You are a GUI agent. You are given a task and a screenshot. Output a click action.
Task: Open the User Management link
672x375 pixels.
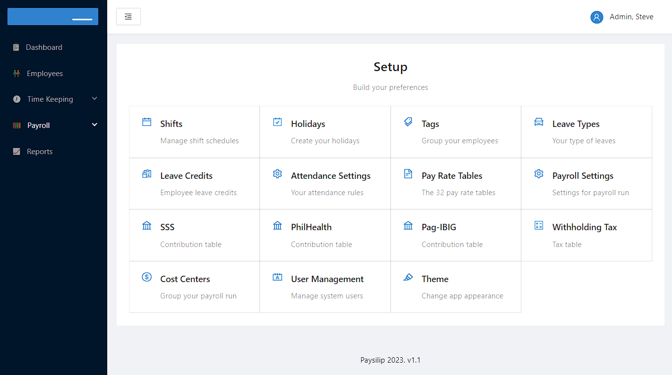[327, 279]
